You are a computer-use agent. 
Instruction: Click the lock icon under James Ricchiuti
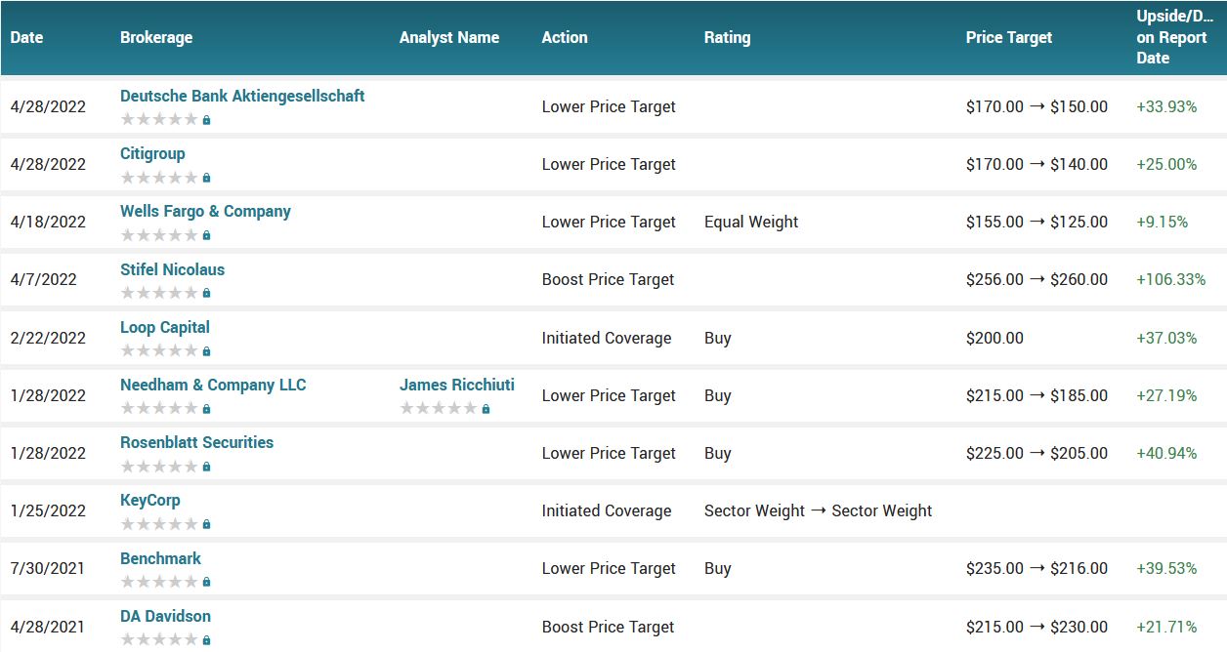(x=486, y=409)
